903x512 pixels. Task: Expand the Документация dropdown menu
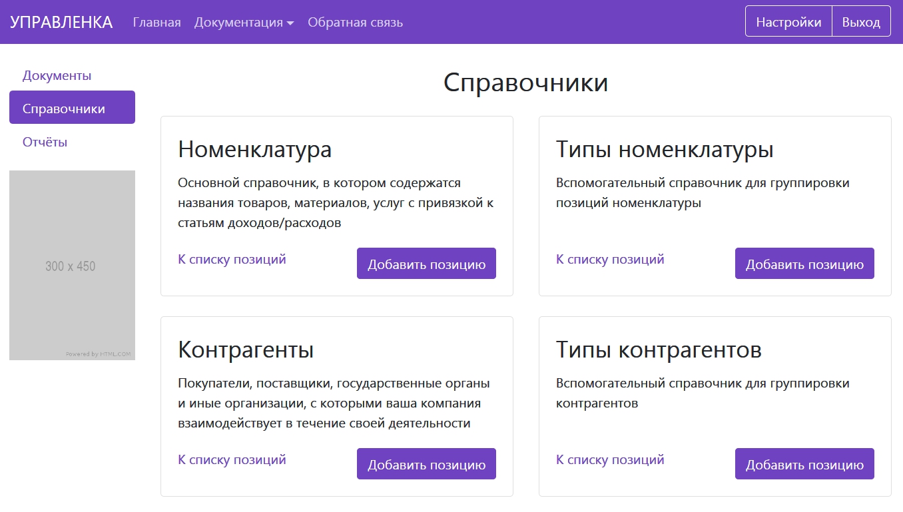pos(244,22)
